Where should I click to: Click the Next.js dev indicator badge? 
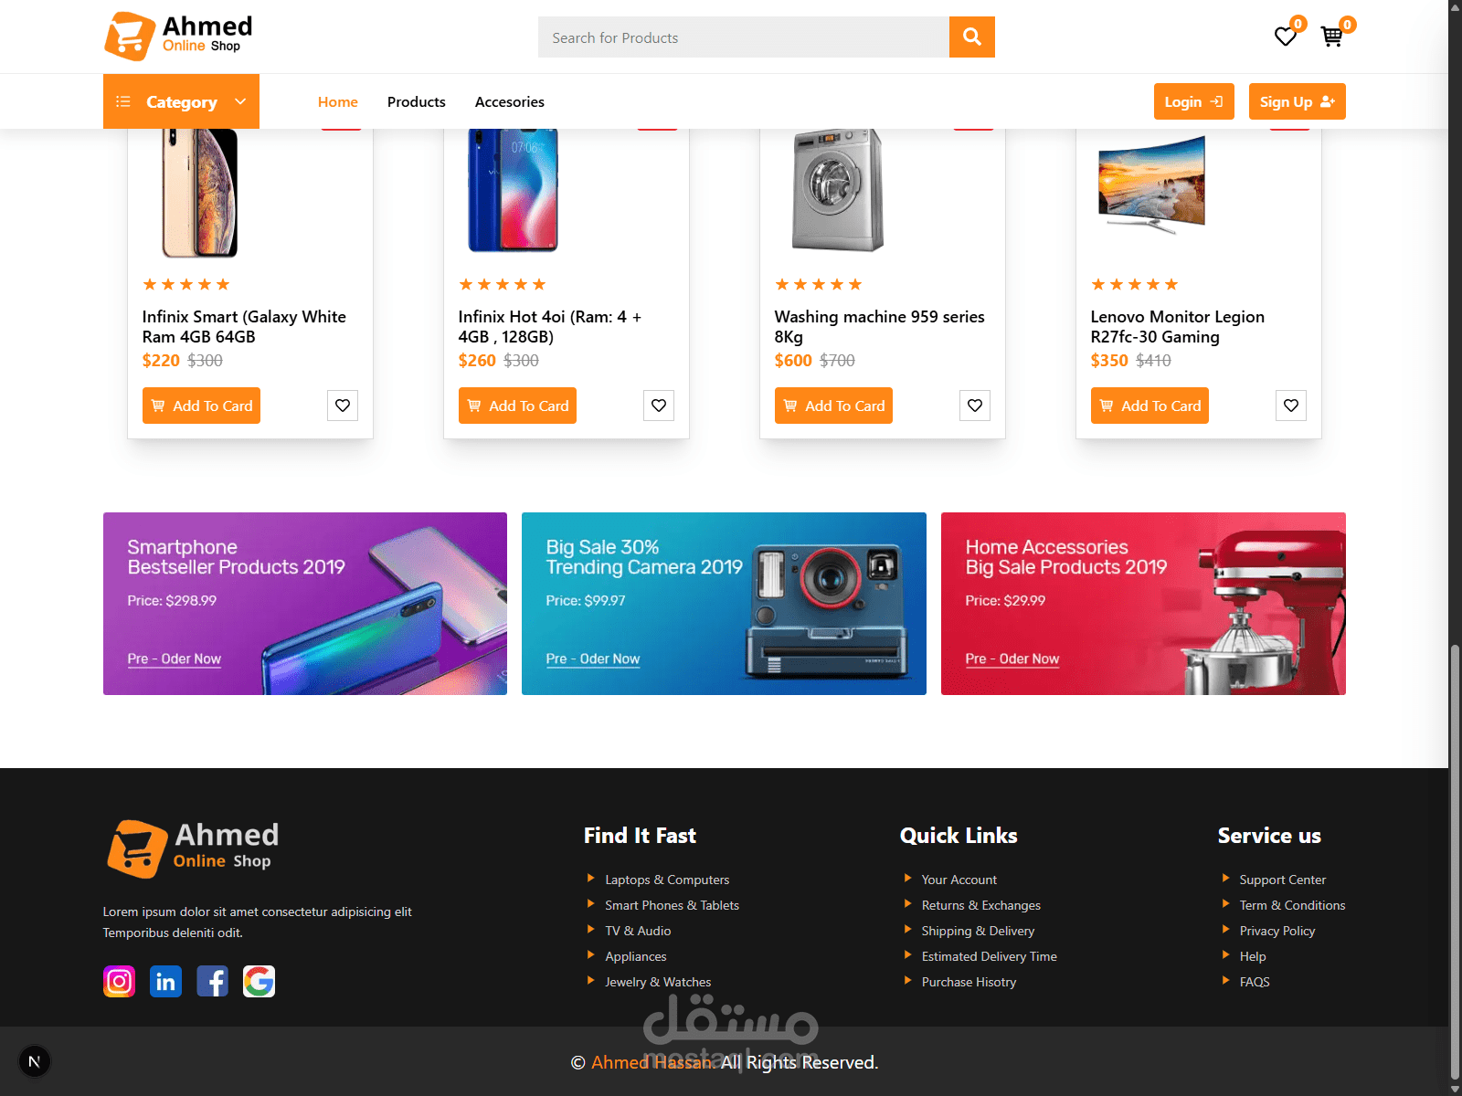pyautogui.click(x=35, y=1061)
